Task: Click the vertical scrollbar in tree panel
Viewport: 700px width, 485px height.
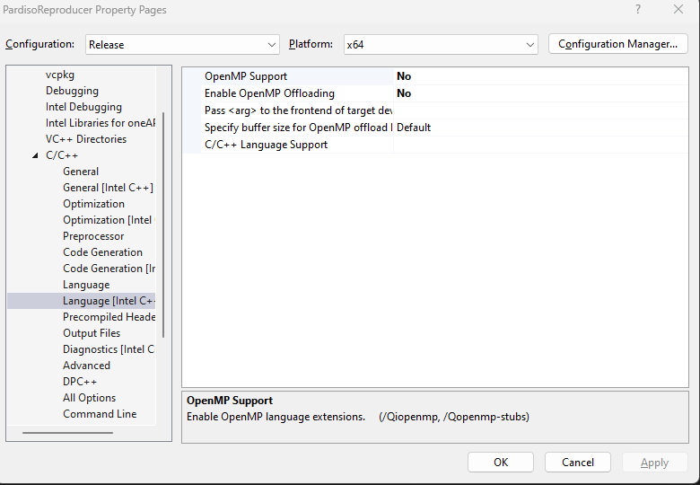Action: [x=163, y=225]
